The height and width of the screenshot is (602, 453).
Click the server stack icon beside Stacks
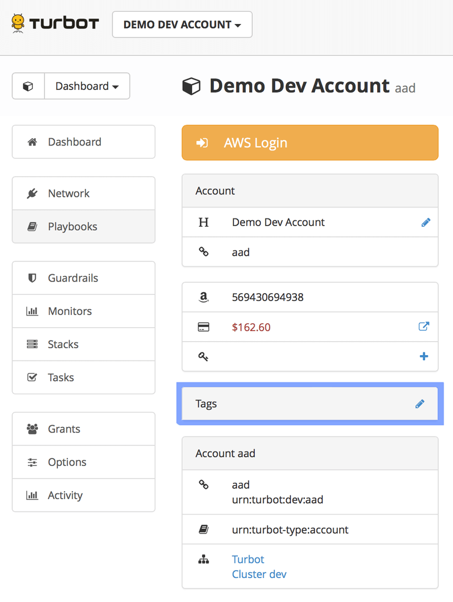point(32,344)
